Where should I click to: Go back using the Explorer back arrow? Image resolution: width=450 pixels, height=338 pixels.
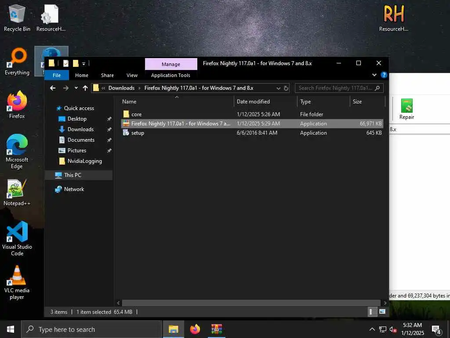coord(53,88)
